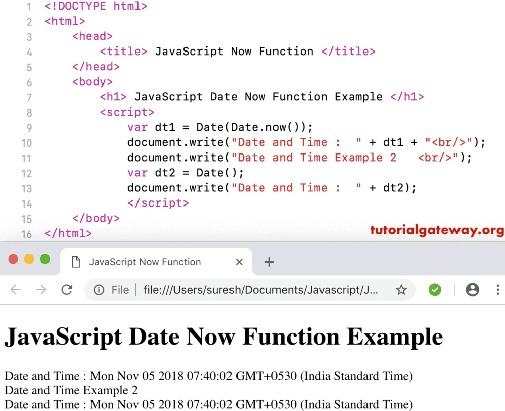The width and height of the screenshot is (505, 411).
Task: Toggle fullscreen with the green traffic light
Action: (x=45, y=258)
